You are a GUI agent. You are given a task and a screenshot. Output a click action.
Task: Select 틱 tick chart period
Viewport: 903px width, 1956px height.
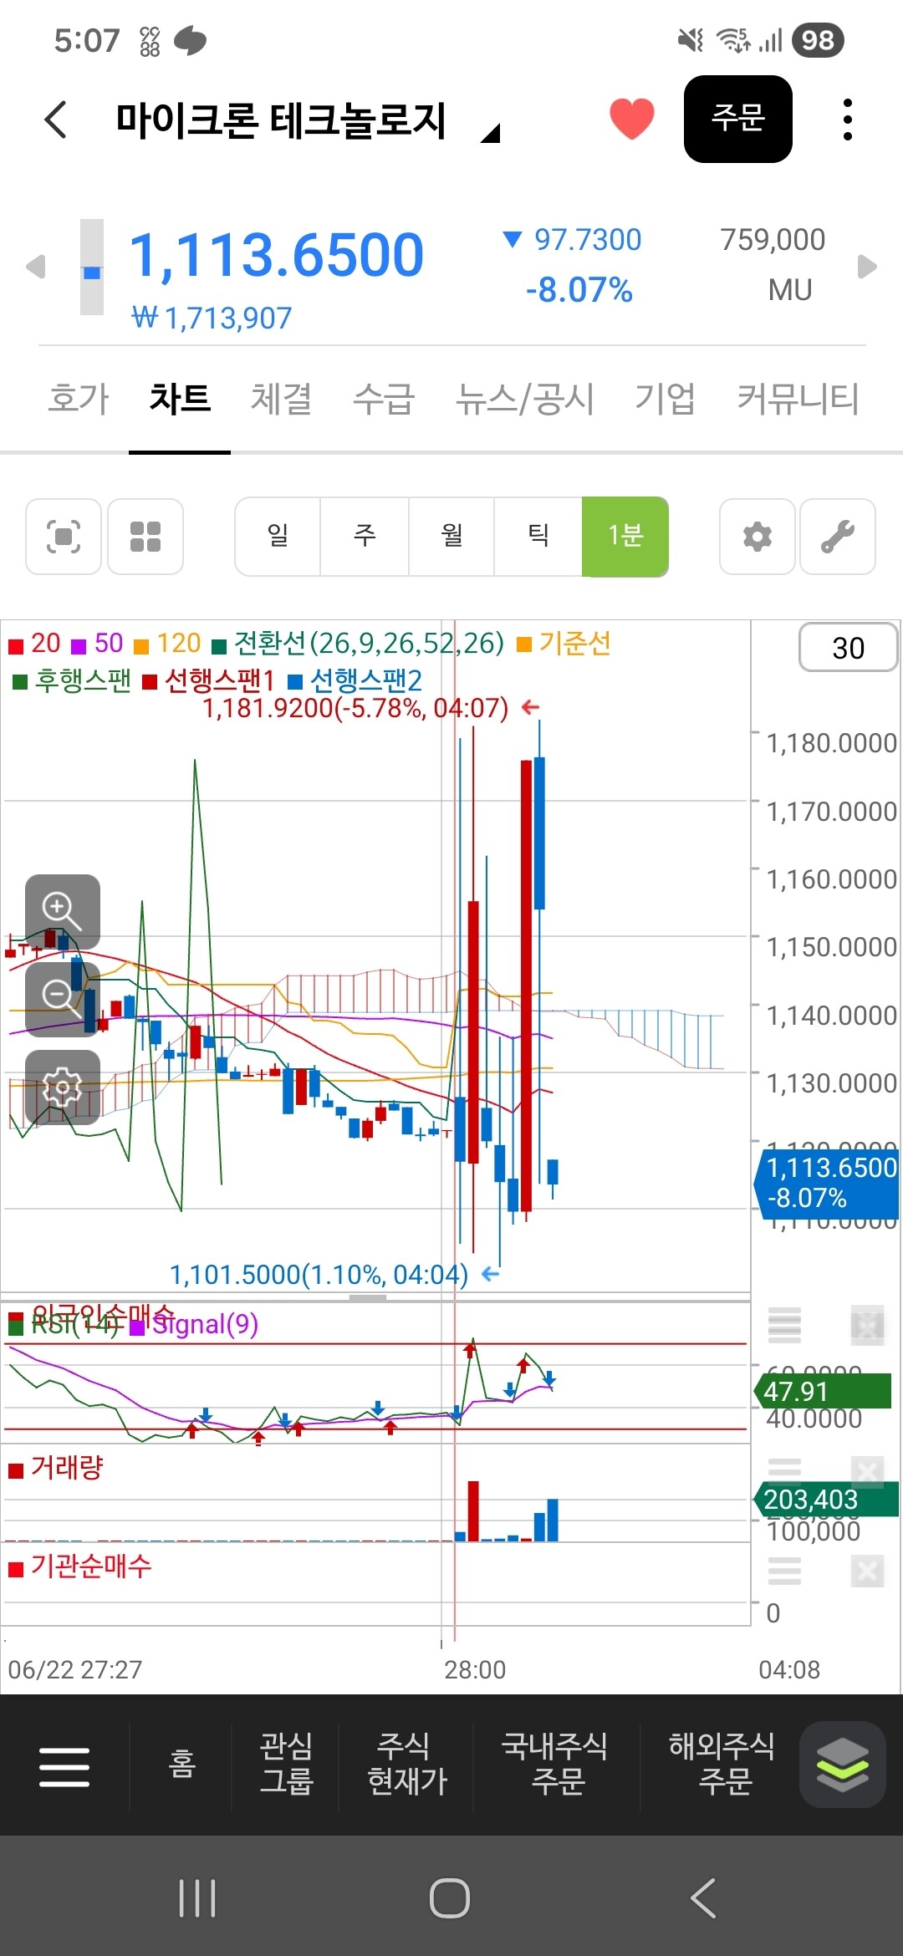[538, 536]
